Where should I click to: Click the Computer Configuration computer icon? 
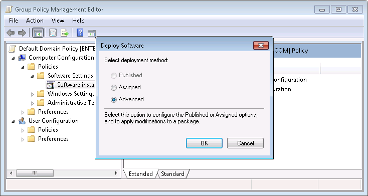tap(22, 58)
